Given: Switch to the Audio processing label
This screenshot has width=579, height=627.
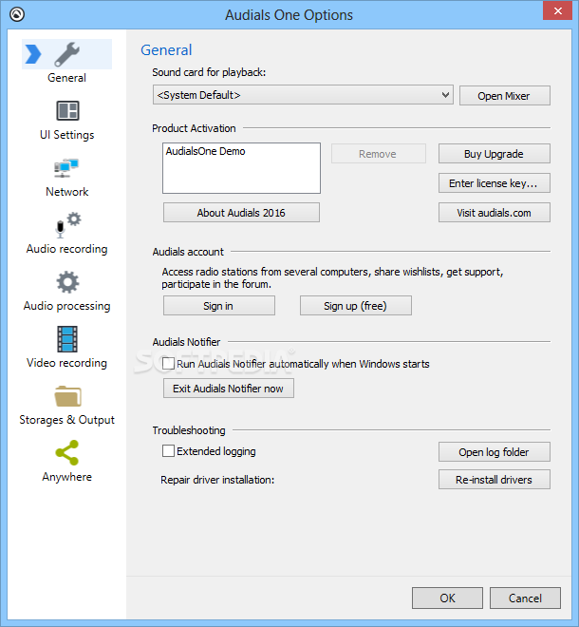Looking at the screenshot, I should point(66,306).
